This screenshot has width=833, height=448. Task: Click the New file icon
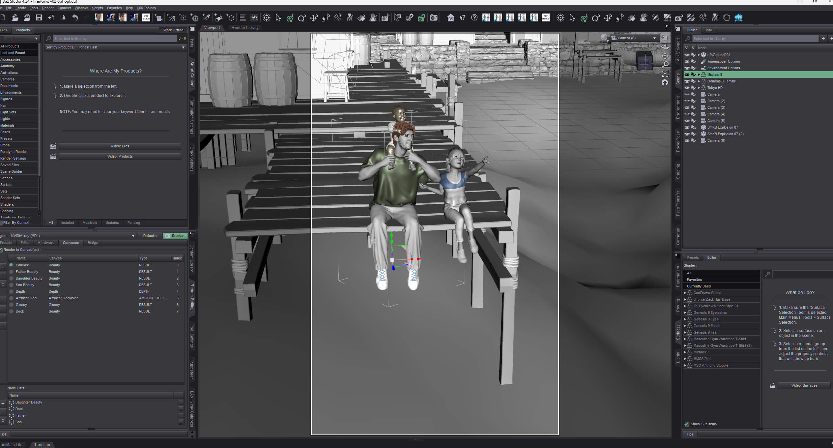pos(3,17)
